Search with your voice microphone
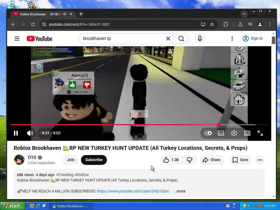280x210 pixels. 200,39
